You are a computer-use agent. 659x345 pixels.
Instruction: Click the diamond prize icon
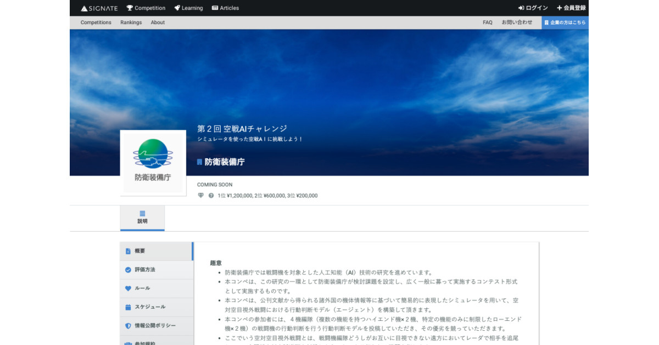pos(200,196)
